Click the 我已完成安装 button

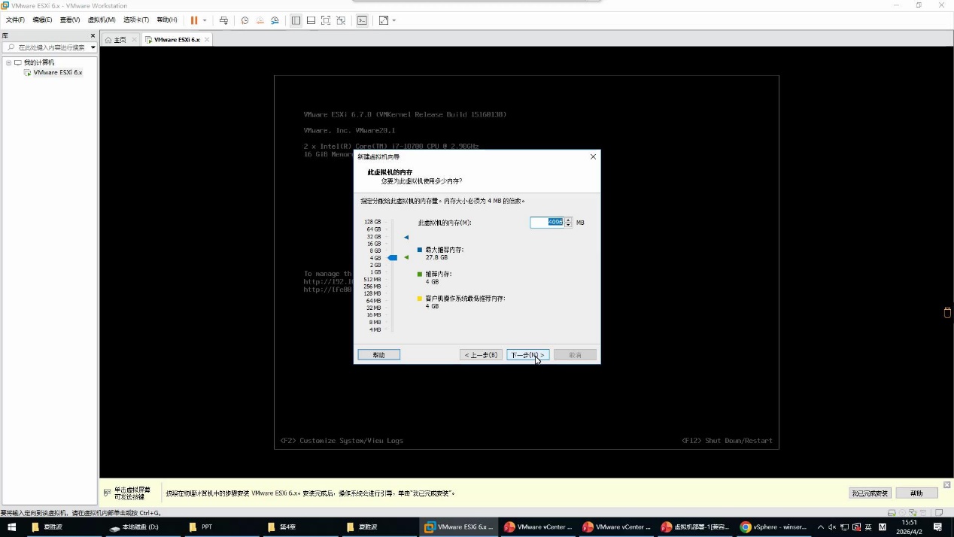tap(870, 493)
